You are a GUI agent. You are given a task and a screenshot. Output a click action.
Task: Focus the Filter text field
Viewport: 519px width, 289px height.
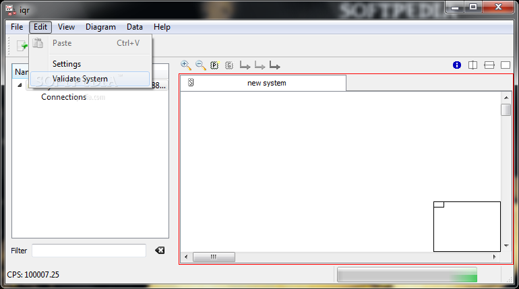coord(89,251)
